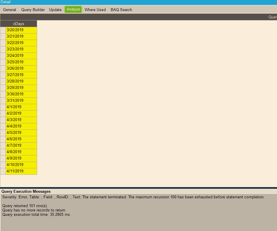Select the 3/23/2019 cell
Image resolution: width=277 pixels, height=231 pixels.
(x=21, y=49)
